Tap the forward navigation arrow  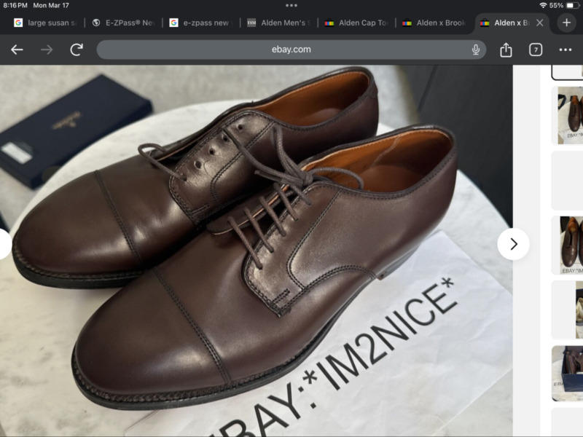(x=46, y=50)
